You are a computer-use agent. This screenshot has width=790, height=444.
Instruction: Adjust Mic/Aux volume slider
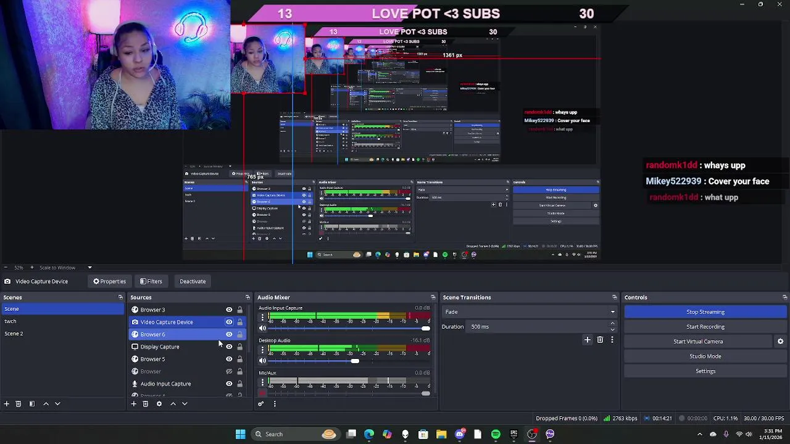349,393
